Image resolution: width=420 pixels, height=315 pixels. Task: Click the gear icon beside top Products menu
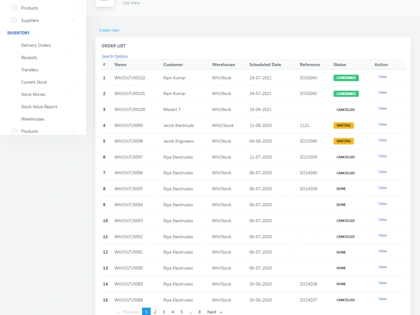point(14,8)
